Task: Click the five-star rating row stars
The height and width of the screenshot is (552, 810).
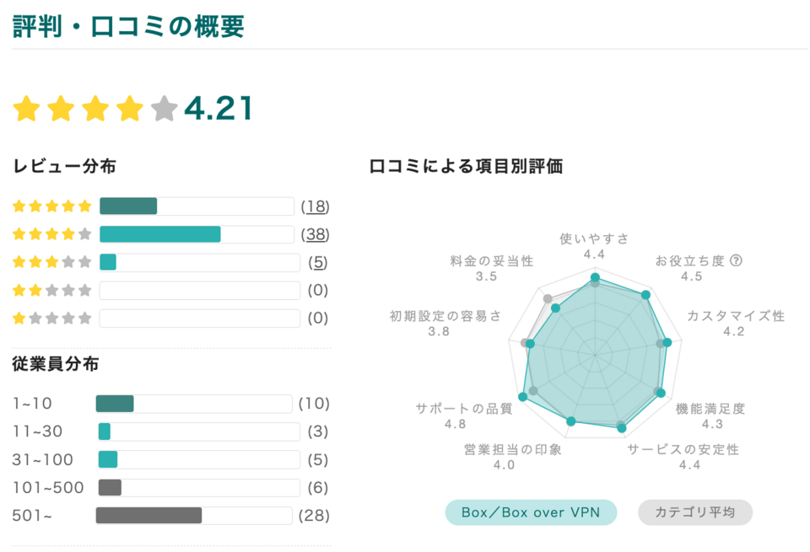Action: pyautogui.click(x=52, y=206)
